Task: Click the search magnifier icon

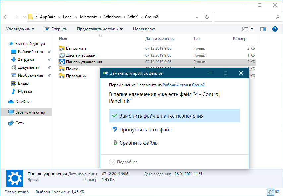Action: 277,17
